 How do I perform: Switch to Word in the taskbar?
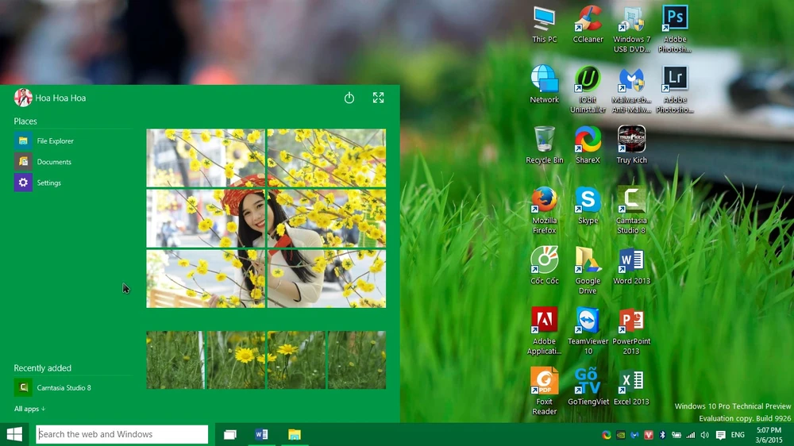pyautogui.click(x=261, y=434)
